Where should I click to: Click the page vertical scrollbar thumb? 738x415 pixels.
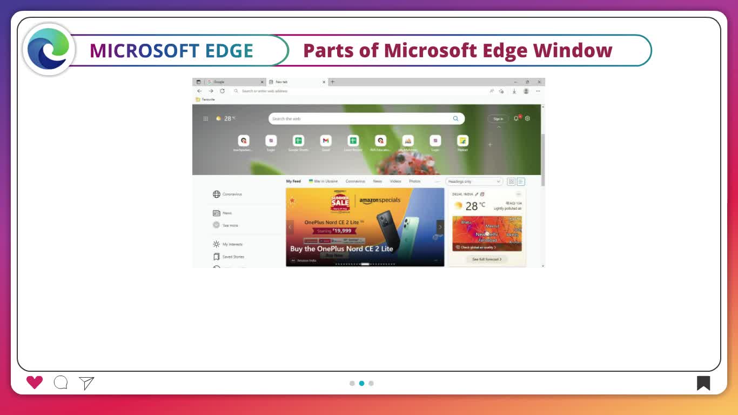543,159
